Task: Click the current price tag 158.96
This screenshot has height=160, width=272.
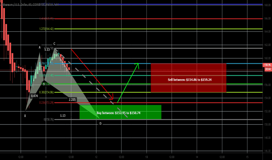Action: (x=267, y=65)
